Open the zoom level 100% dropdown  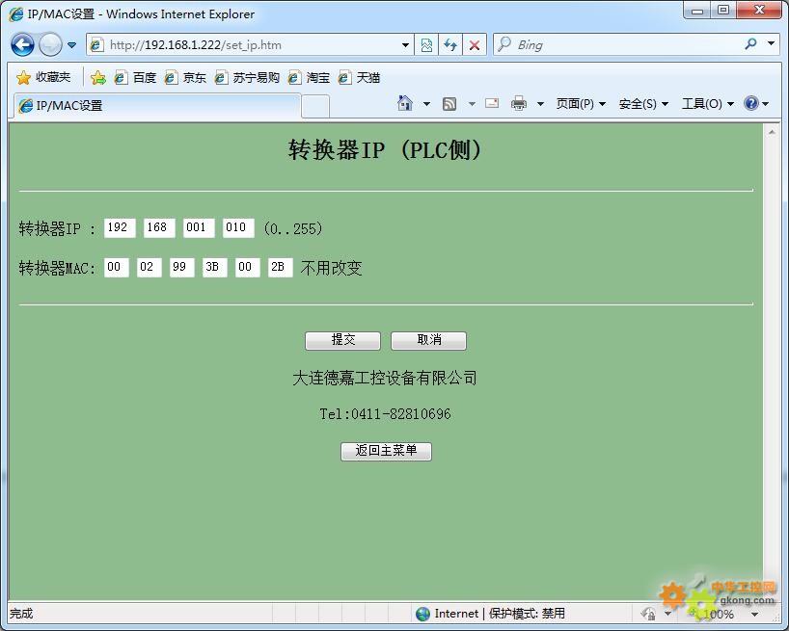click(x=754, y=614)
